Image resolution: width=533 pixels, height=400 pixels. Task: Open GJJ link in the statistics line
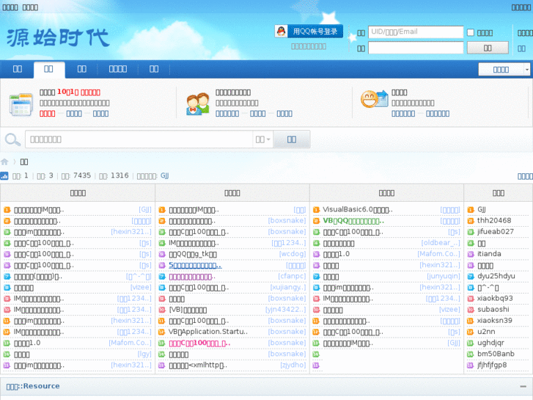tap(164, 175)
